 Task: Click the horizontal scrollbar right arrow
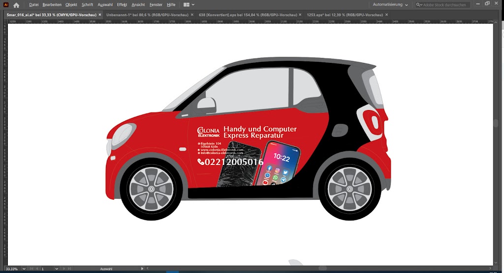tap(490, 269)
